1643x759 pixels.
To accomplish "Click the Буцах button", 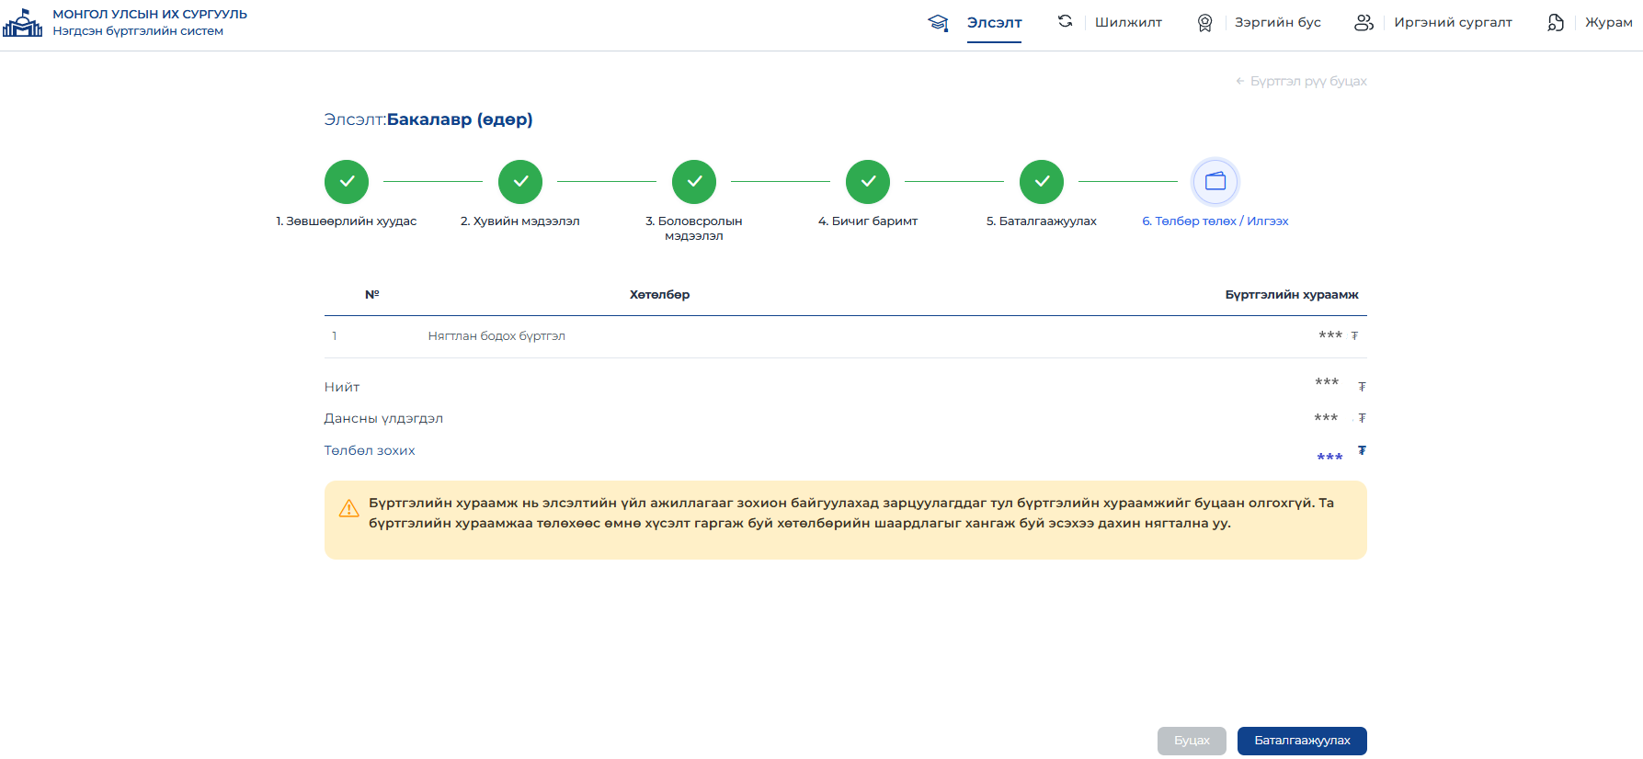I will coord(1192,741).
